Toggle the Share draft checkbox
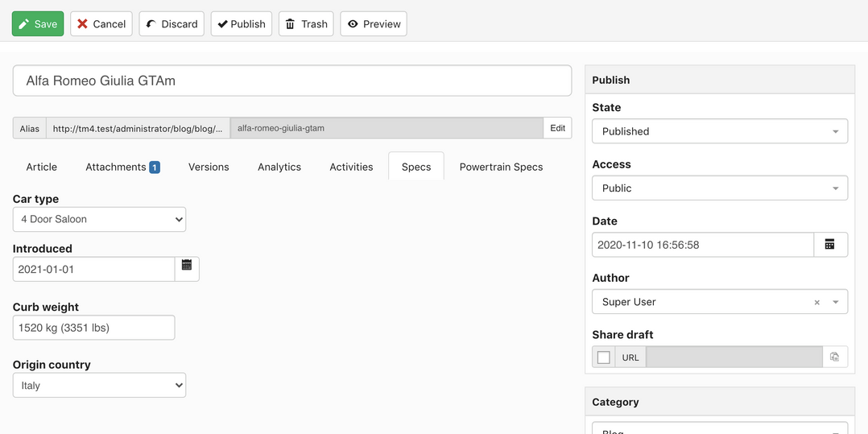This screenshot has width=868, height=434. [x=604, y=357]
